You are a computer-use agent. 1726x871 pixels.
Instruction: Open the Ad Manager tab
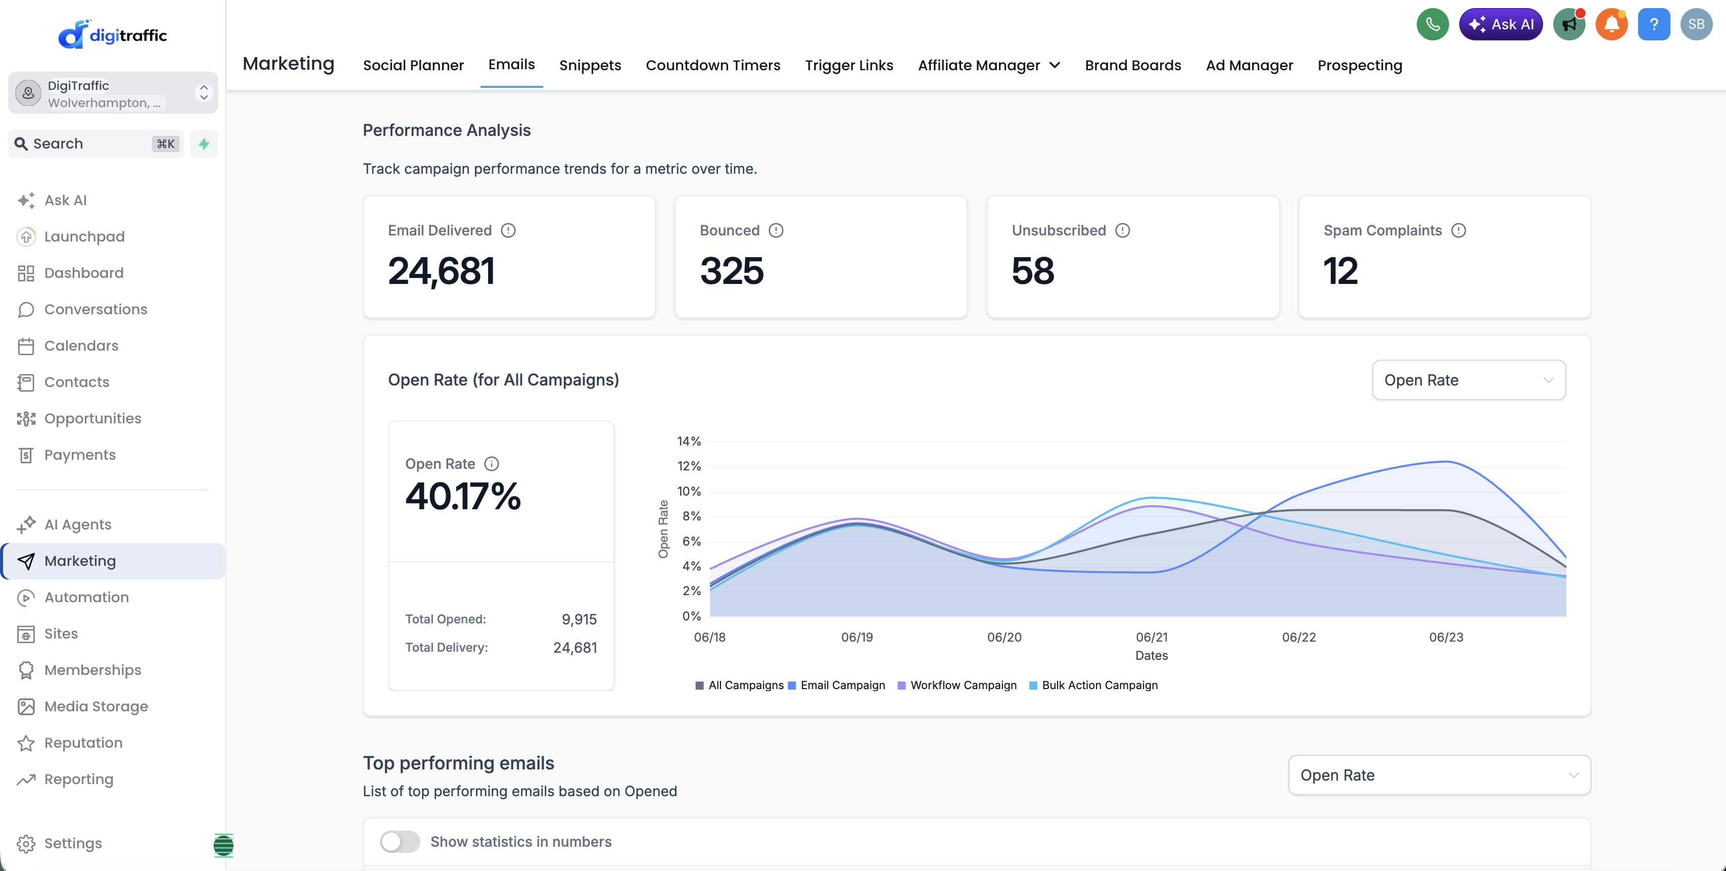click(1250, 65)
